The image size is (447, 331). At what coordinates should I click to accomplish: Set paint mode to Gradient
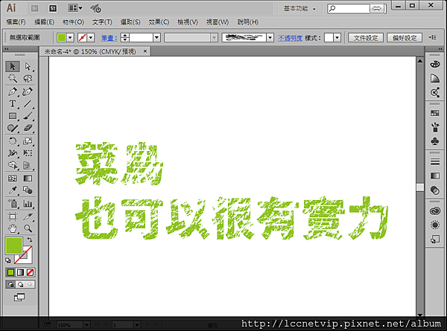[20, 272]
